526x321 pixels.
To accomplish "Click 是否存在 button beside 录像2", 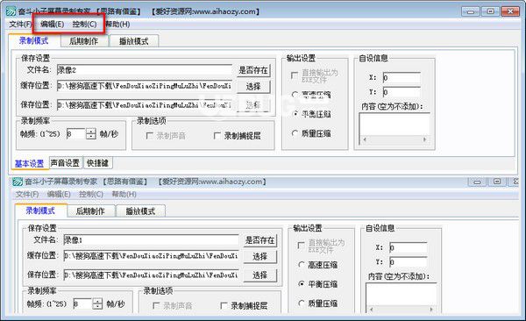I will coord(253,70).
